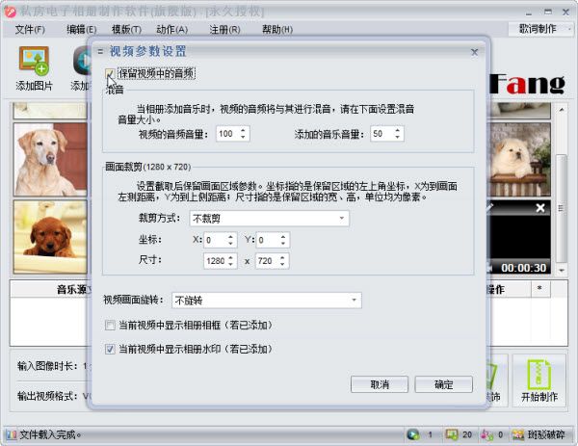Click the thumbnail panel scrollbar down arrow
Viewport: 578px width, 446px height.
(561, 270)
